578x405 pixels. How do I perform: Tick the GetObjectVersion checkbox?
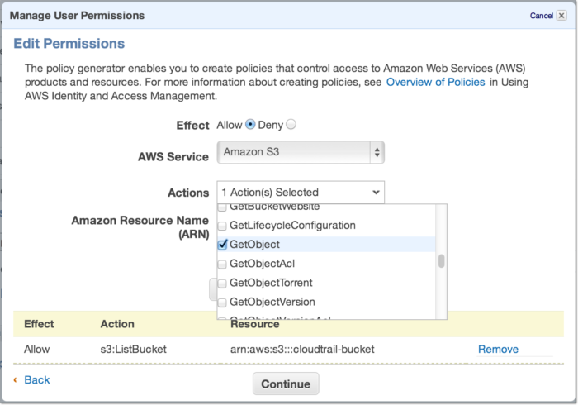point(222,302)
